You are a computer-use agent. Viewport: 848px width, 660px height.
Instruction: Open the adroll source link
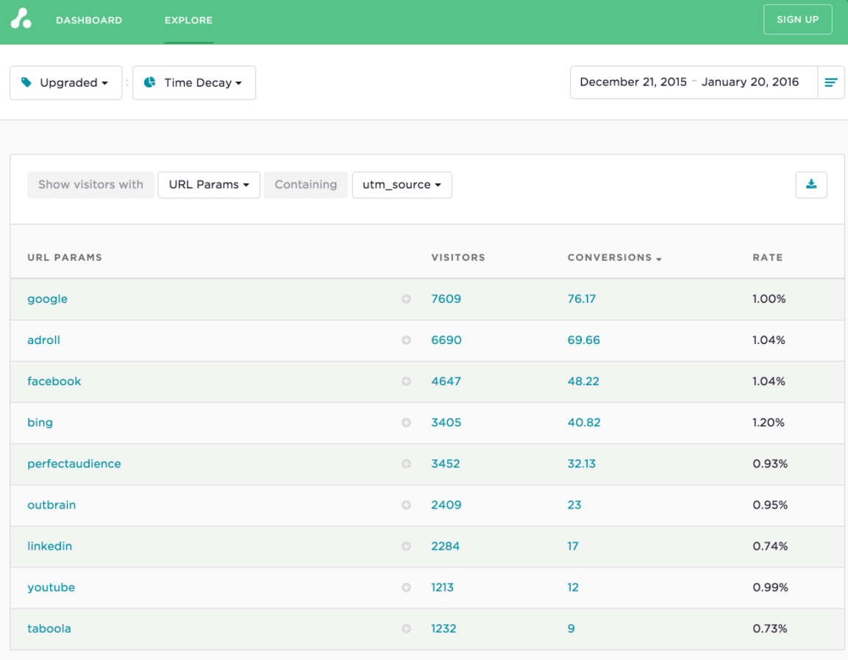(x=44, y=340)
